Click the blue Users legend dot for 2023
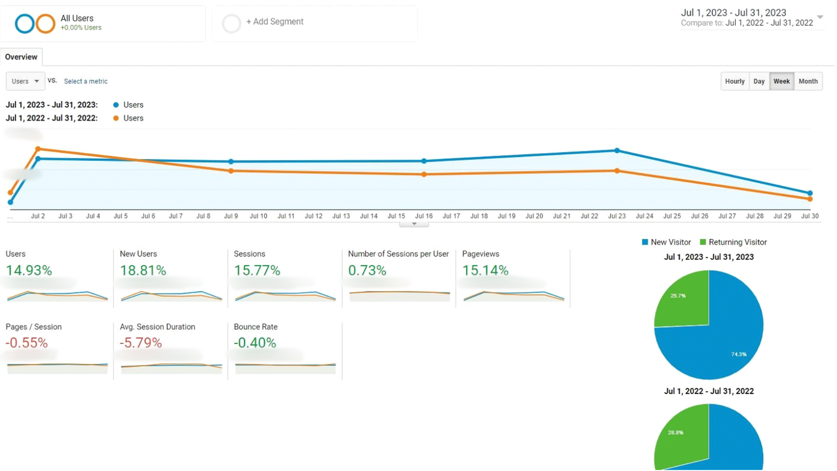The width and height of the screenshot is (837, 471). (116, 105)
